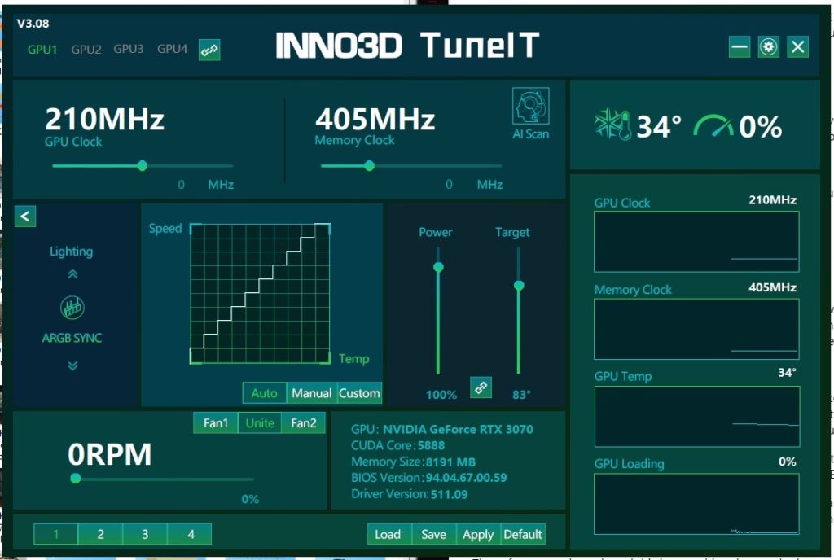Viewport: 834px width, 560px height.
Task: Open the TuneIT settings gear
Action: [x=767, y=46]
